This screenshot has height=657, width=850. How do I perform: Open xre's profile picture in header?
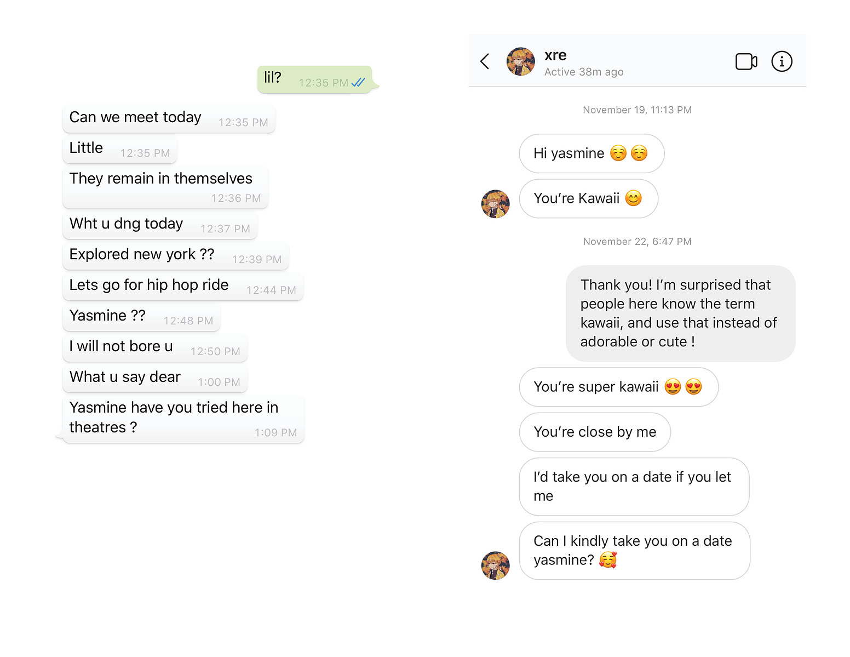point(520,61)
